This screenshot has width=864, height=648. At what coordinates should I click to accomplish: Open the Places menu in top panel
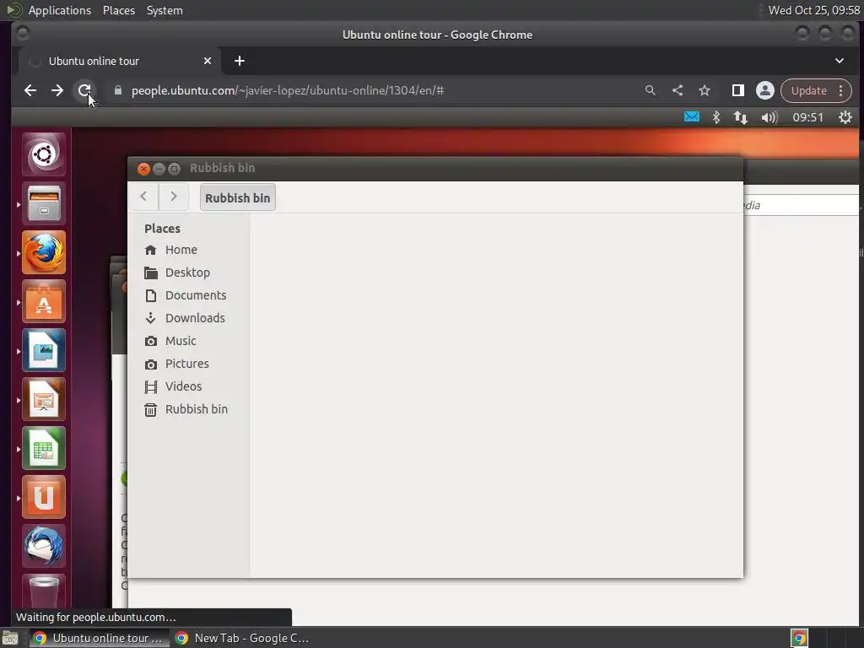pos(119,10)
